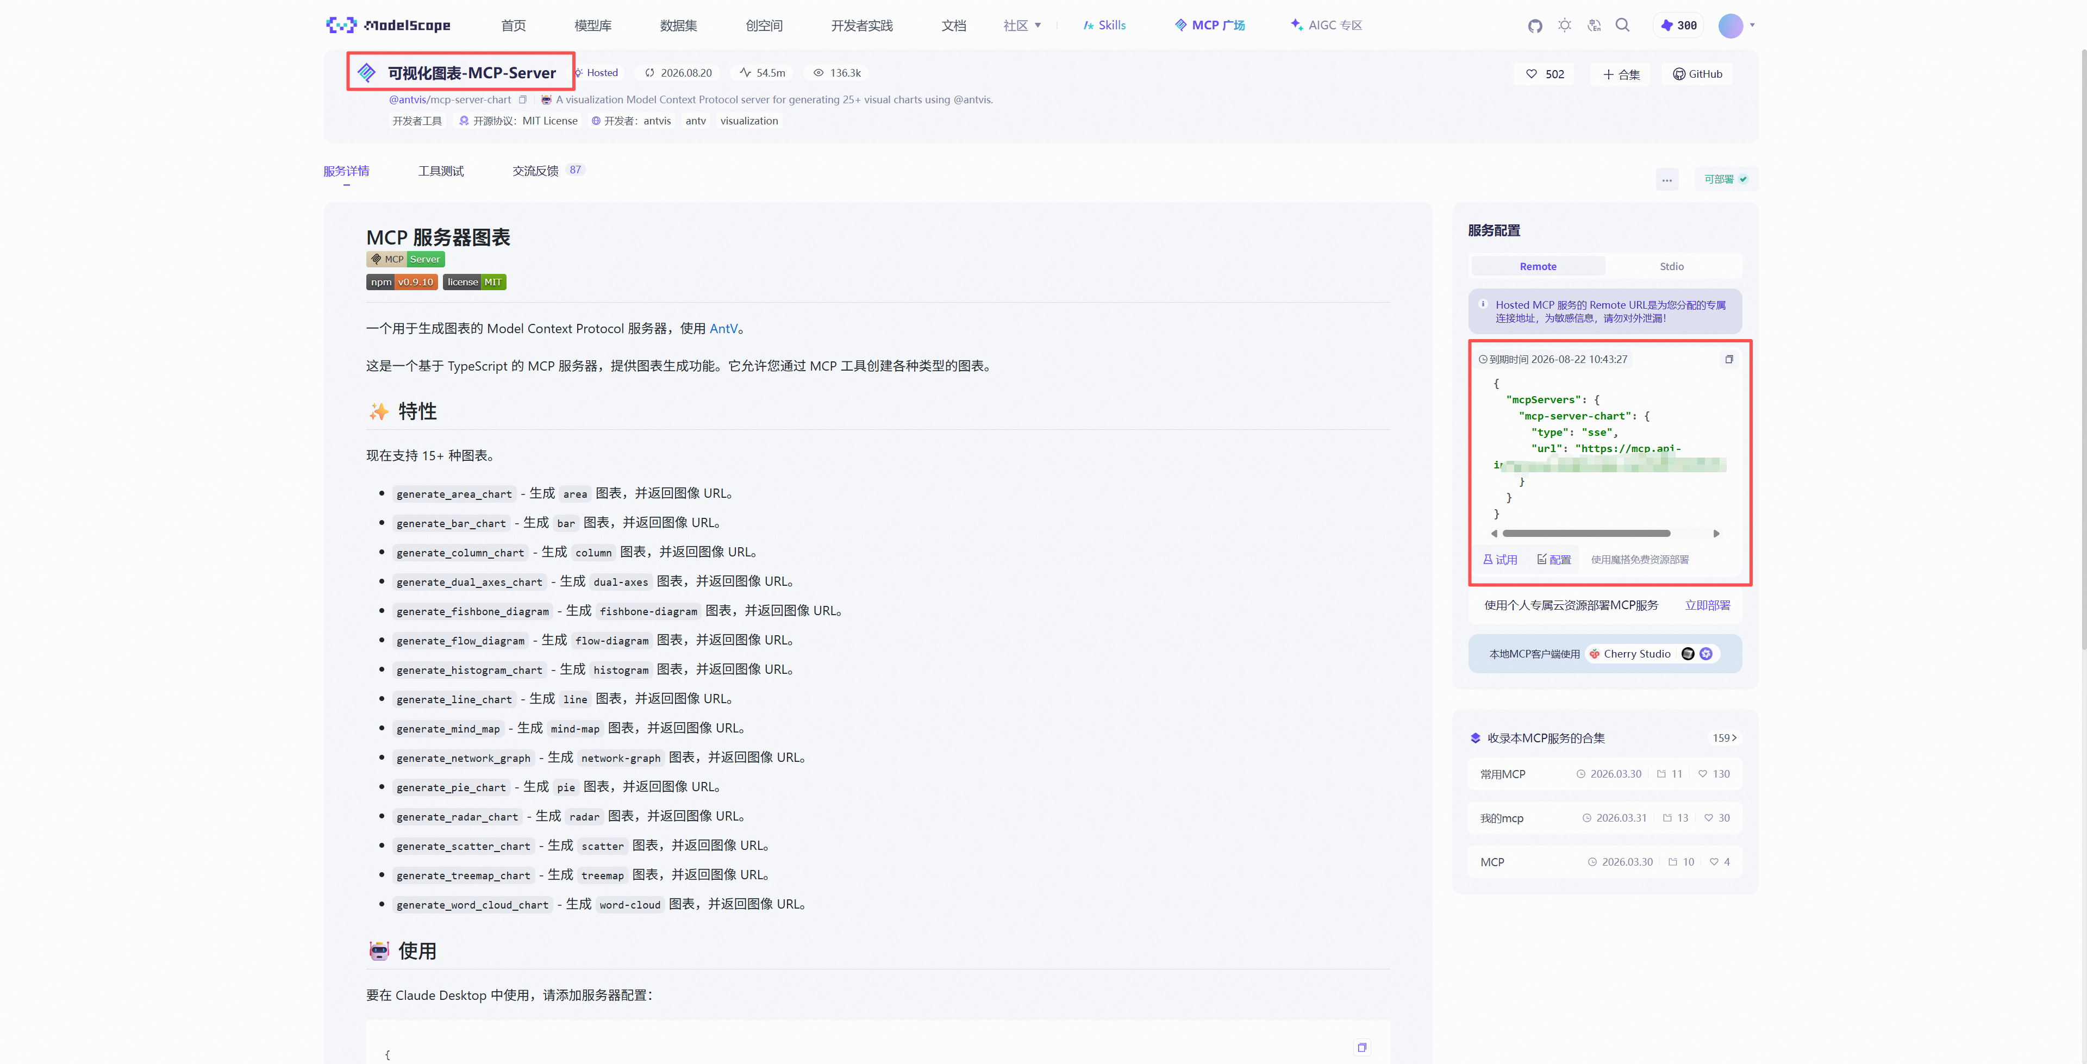The height and width of the screenshot is (1064, 2087).
Task: Click the black cube client icon
Action: 1687,653
